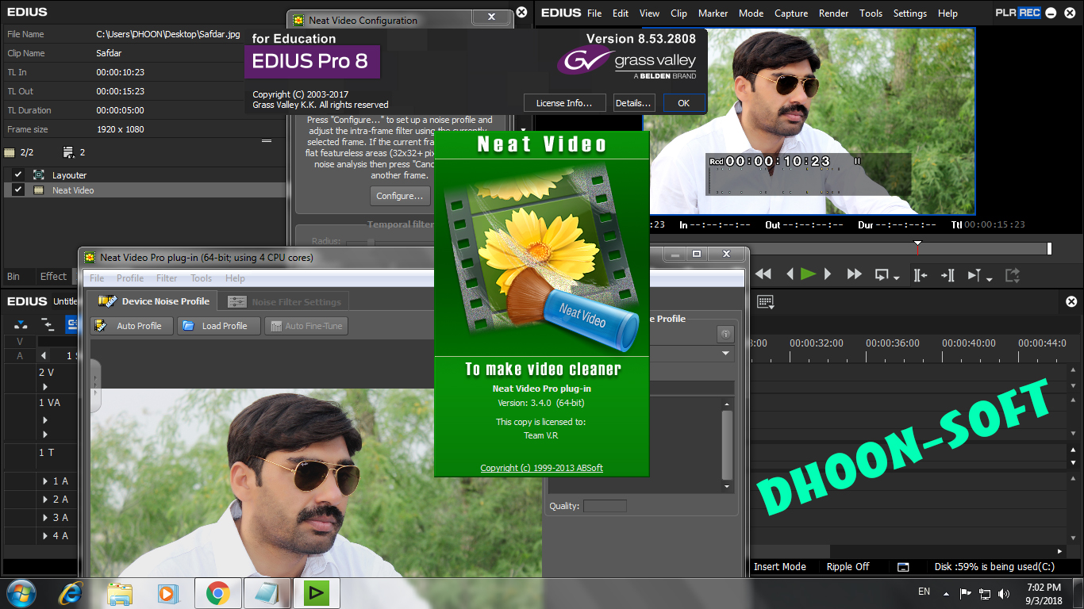Toggle Ripple Off in the status bar
This screenshot has height=609, width=1084.
click(848, 567)
